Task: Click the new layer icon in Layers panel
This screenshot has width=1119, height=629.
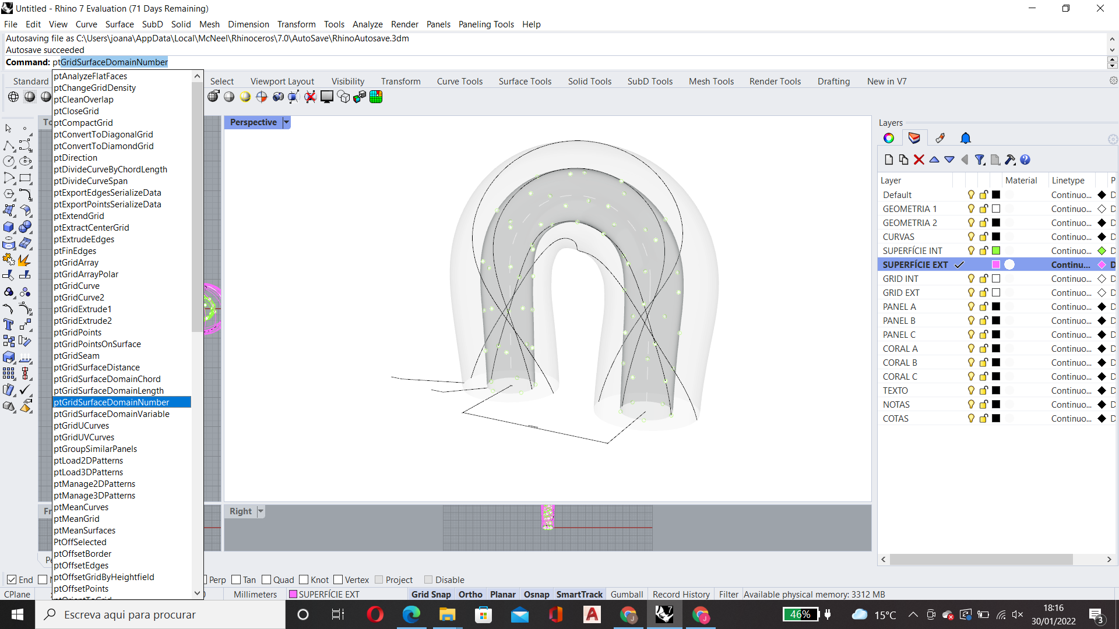Action: click(888, 160)
